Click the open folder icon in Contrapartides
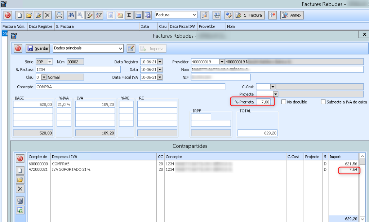 (x=20, y=179)
